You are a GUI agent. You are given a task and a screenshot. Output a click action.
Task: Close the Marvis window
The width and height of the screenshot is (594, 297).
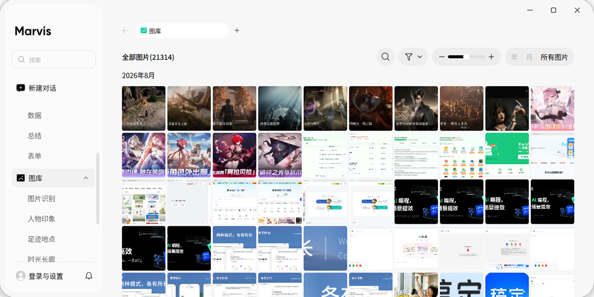[577, 10]
